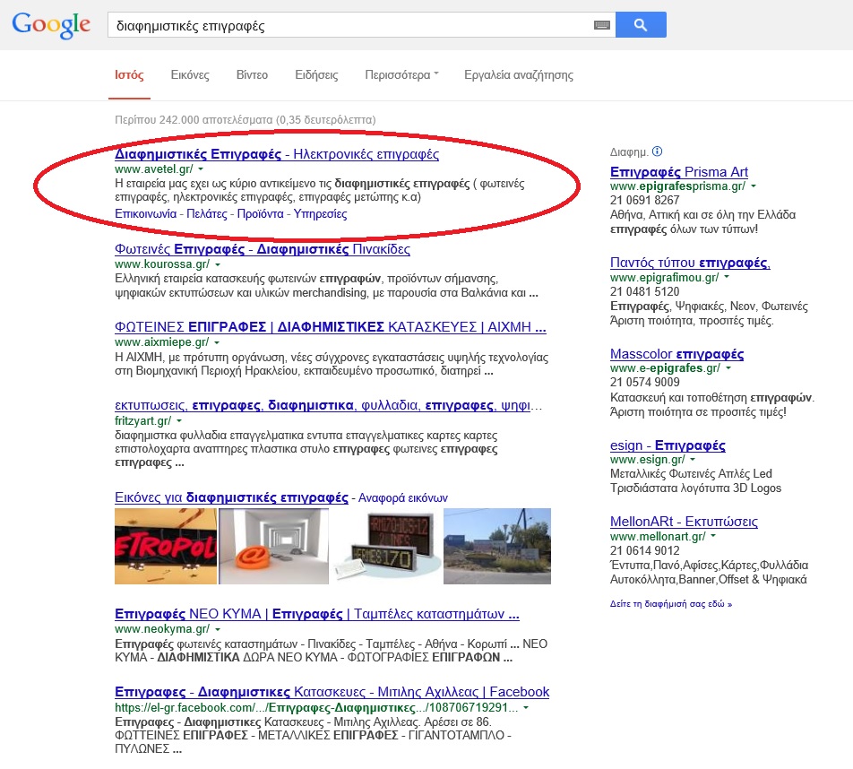Click the phone number 21 0574 9009
The image size is (853, 769).
(644, 382)
